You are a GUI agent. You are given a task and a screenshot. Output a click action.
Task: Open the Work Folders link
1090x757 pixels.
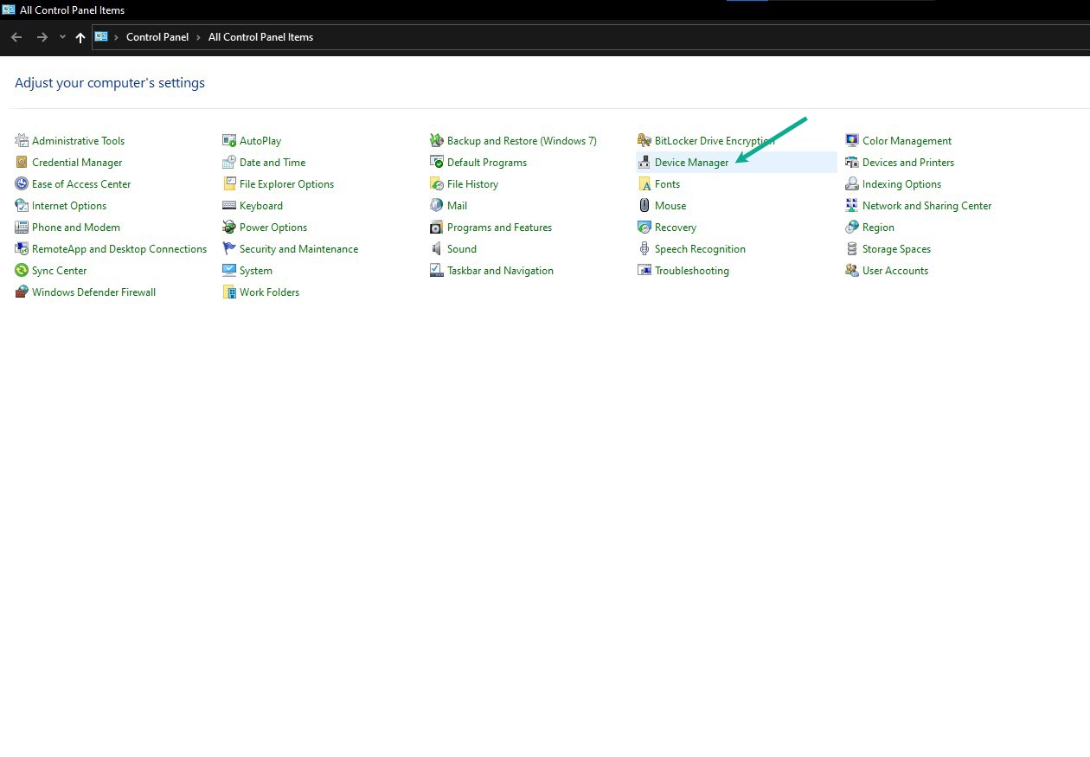click(x=269, y=292)
